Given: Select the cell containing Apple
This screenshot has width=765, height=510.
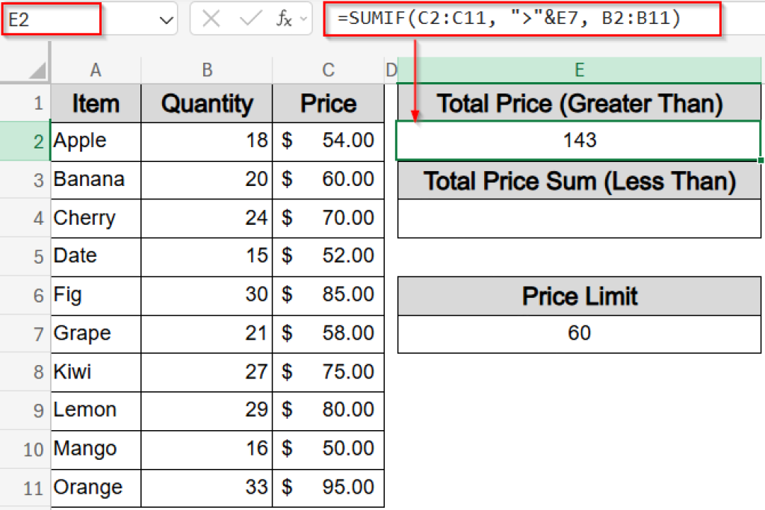Looking at the screenshot, I should [x=95, y=141].
